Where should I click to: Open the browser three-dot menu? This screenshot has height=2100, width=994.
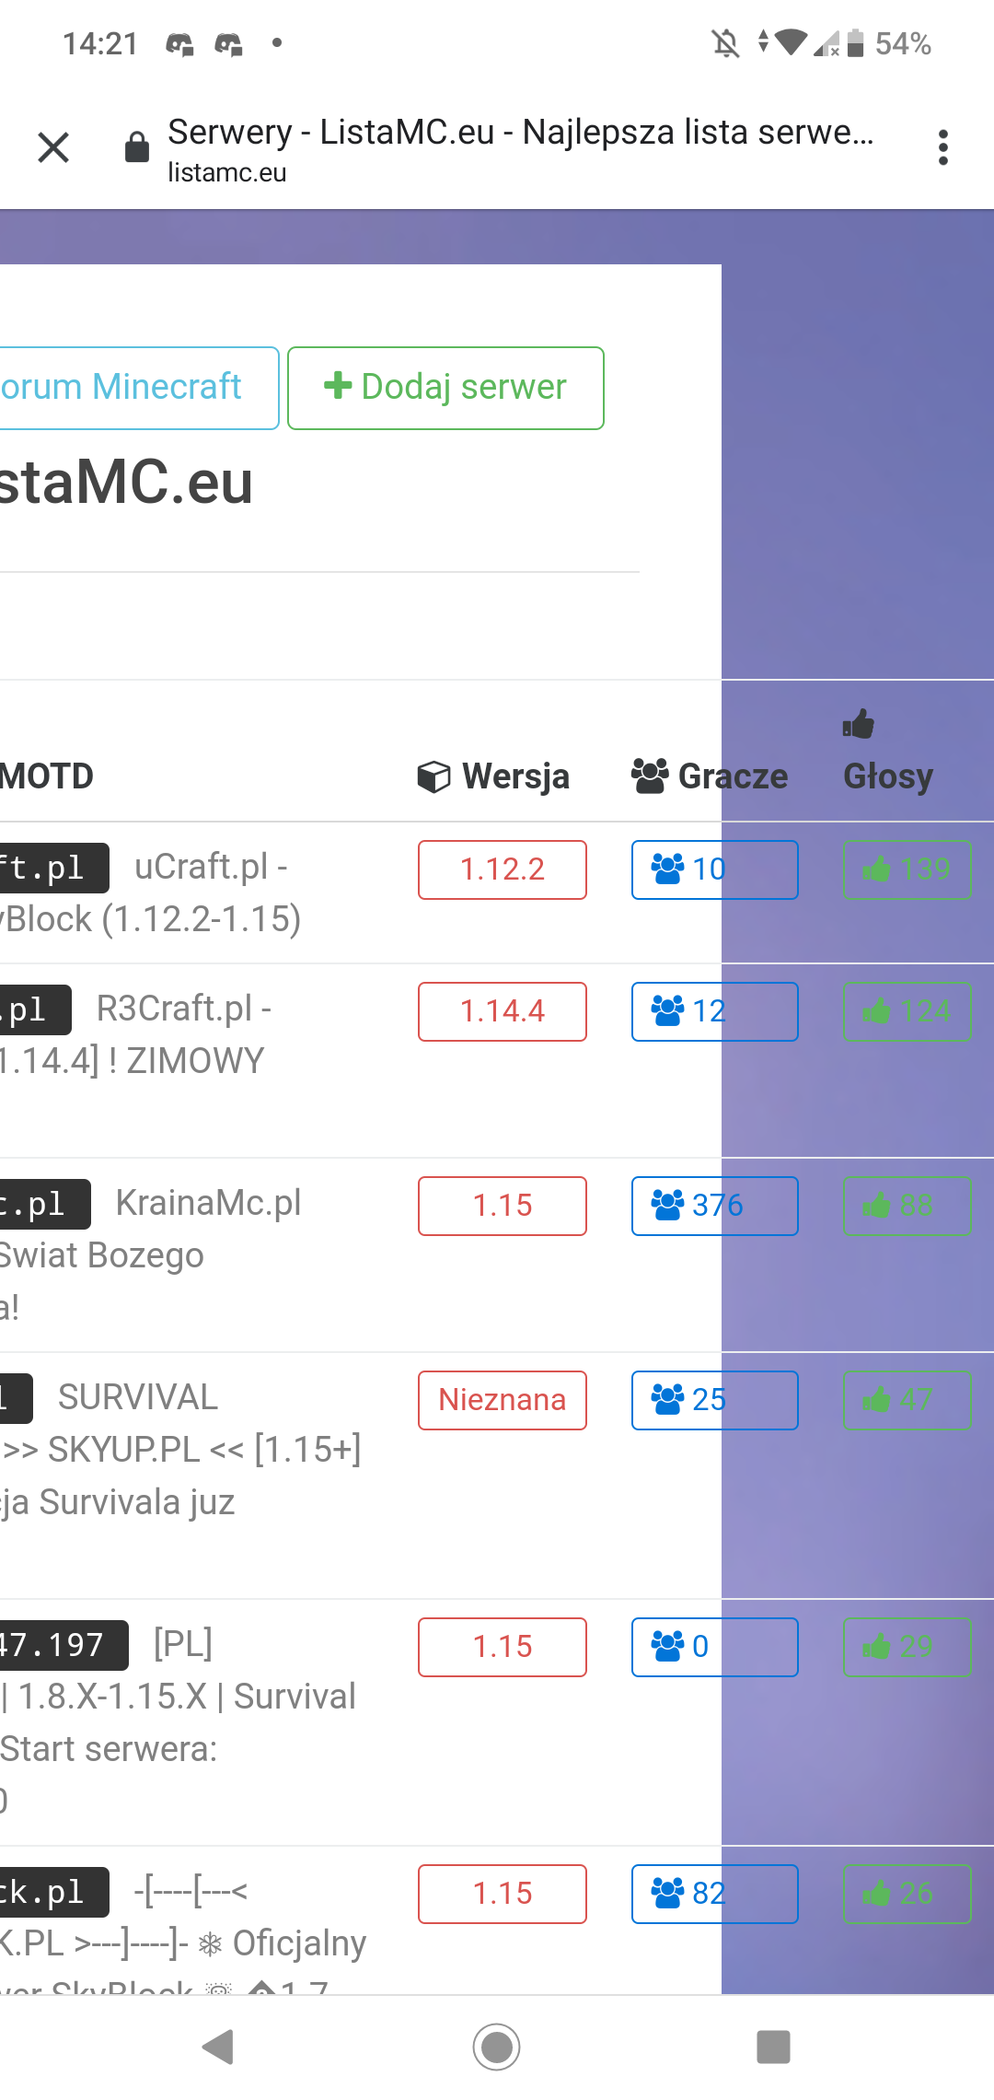click(x=942, y=147)
